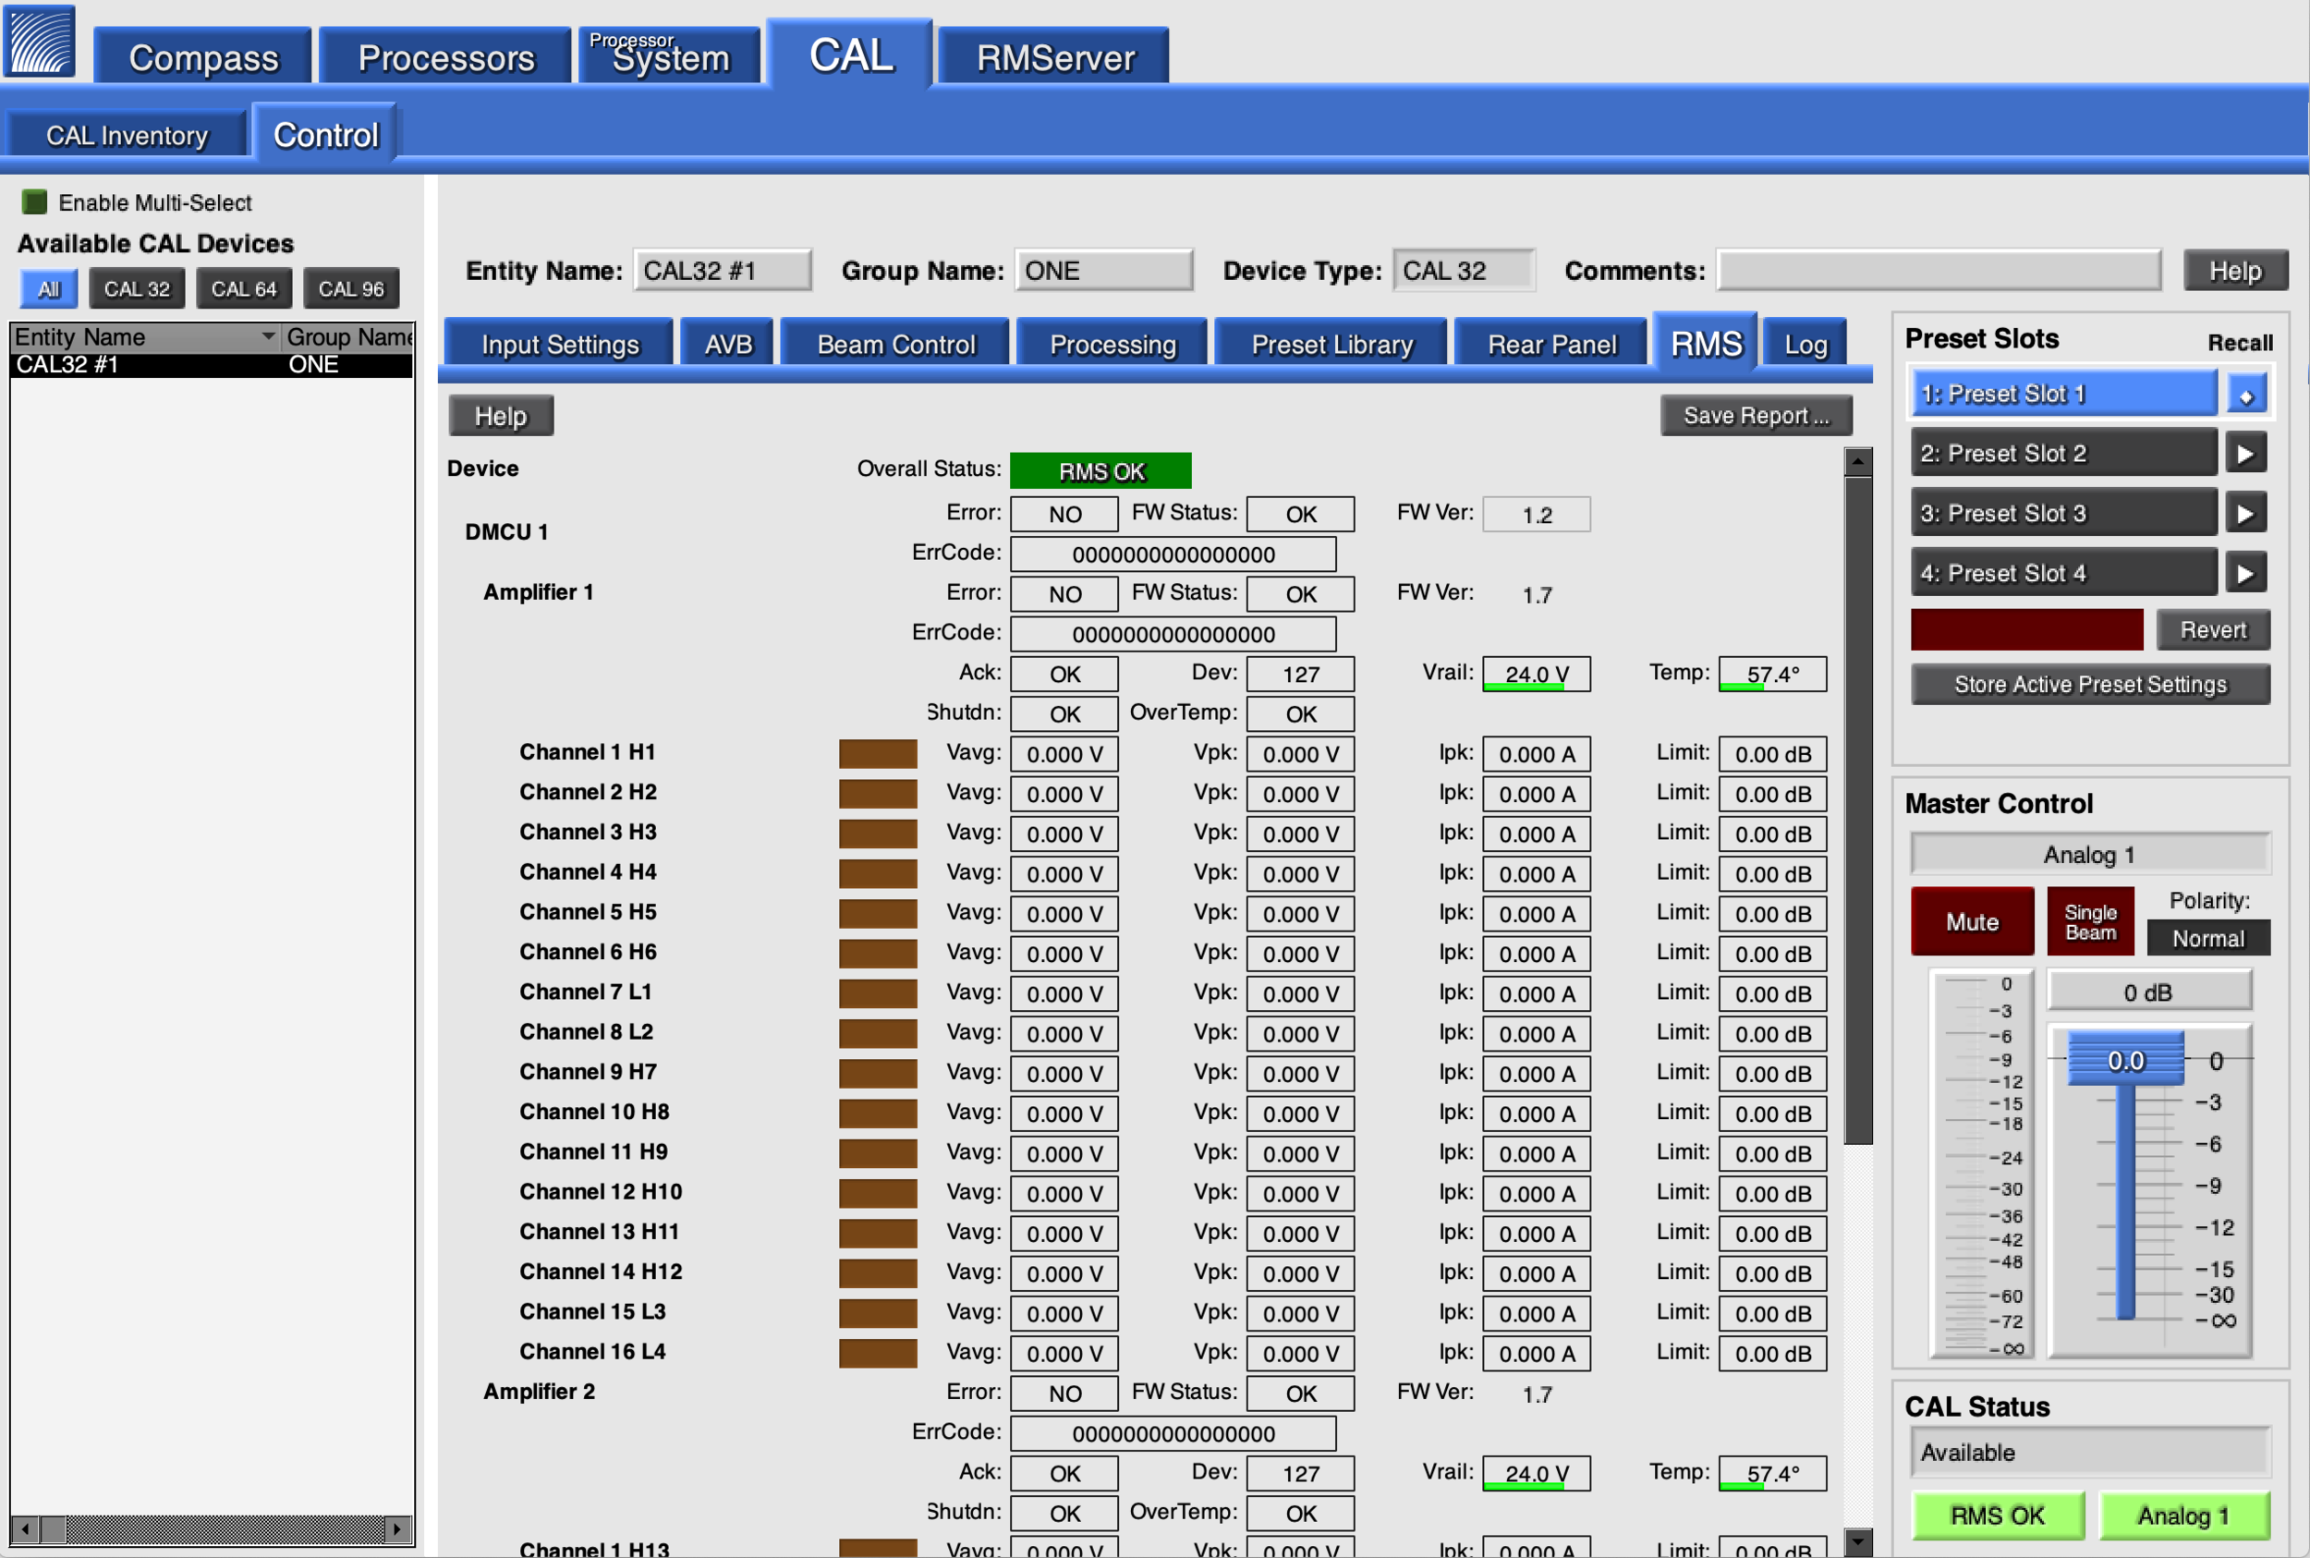Switch to CAL Inventory subtab
This screenshot has height=1558, width=2310.
pyautogui.click(x=128, y=135)
